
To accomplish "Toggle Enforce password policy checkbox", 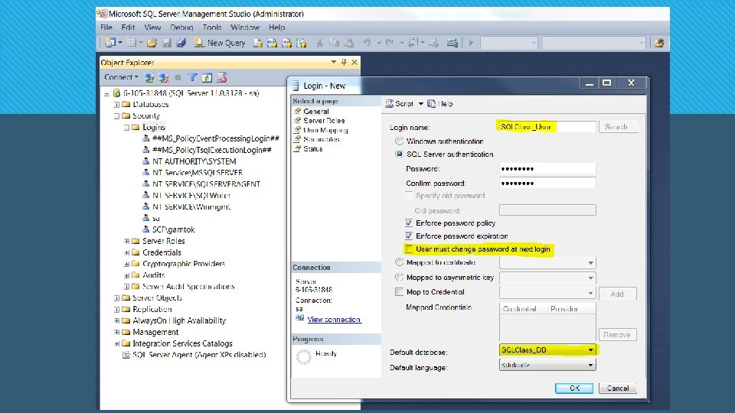I will point(409,223).
